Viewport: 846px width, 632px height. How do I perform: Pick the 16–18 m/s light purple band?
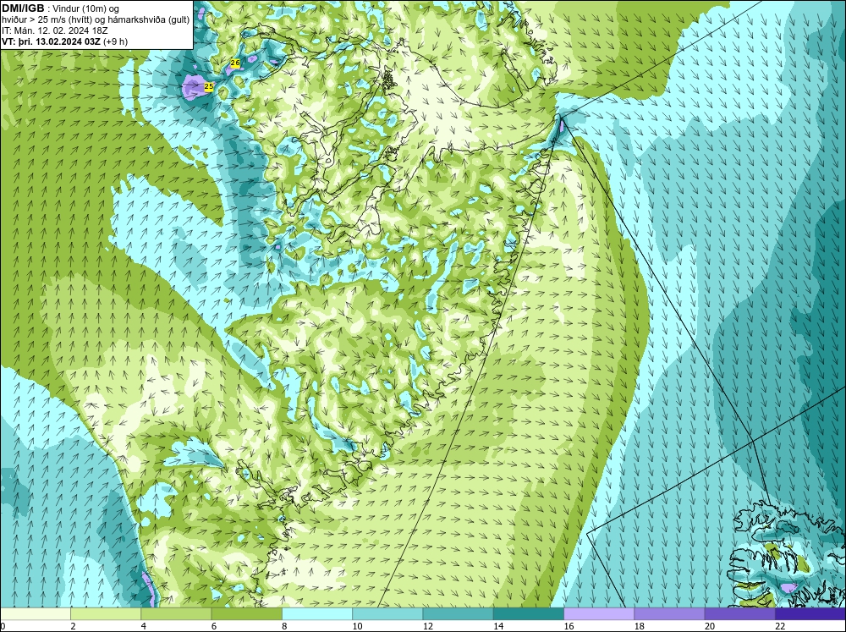pos(599,613)
